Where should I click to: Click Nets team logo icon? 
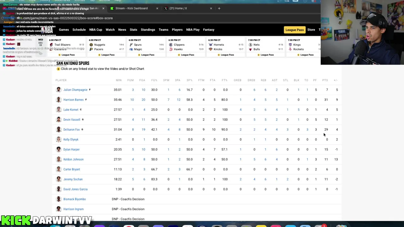[x=250, y=45]
